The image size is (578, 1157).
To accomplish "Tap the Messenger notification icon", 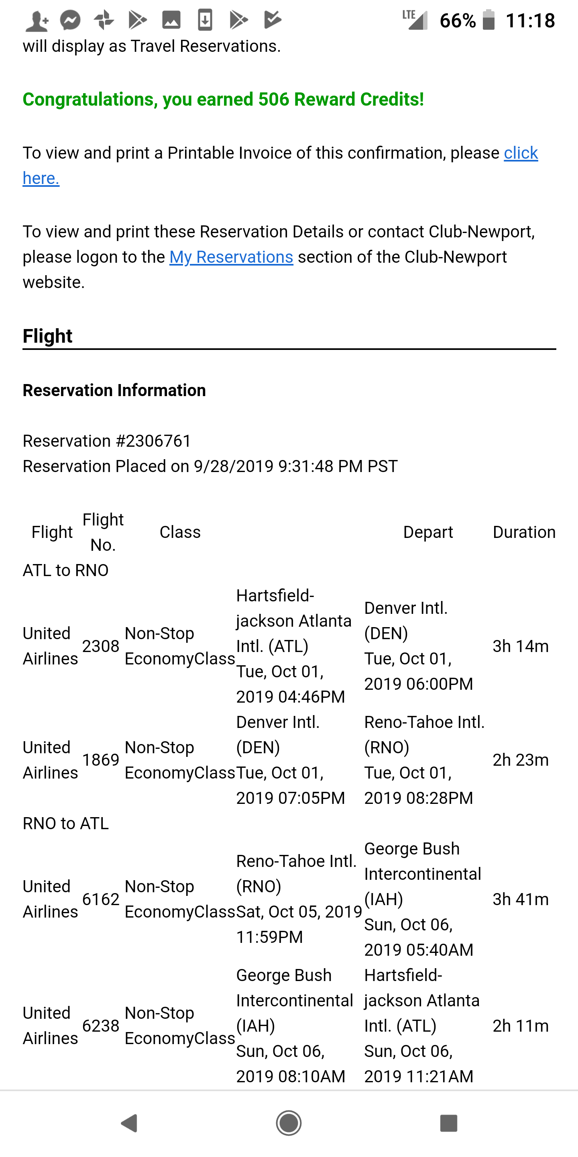I will pyautogui.click(x=71, y=20).
